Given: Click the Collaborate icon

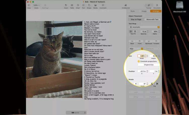Looking at the screenshot, I should [126, 5].
